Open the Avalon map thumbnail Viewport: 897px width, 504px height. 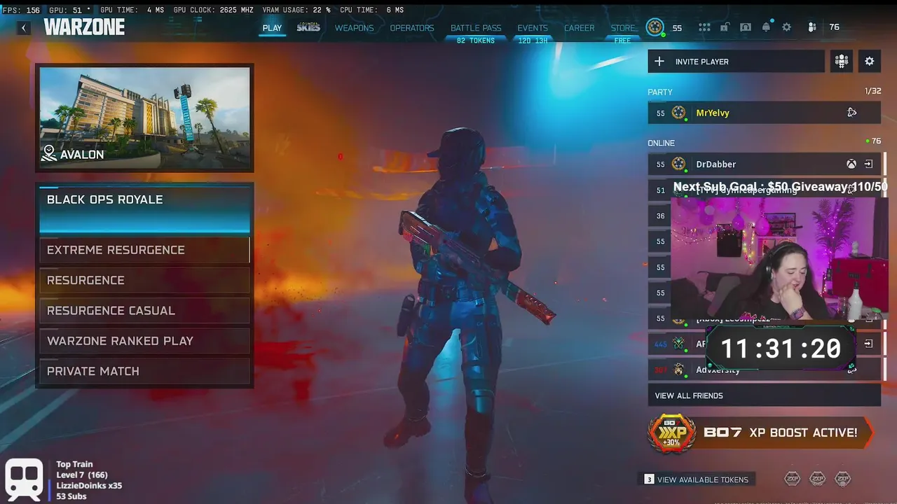click(144, 118)
